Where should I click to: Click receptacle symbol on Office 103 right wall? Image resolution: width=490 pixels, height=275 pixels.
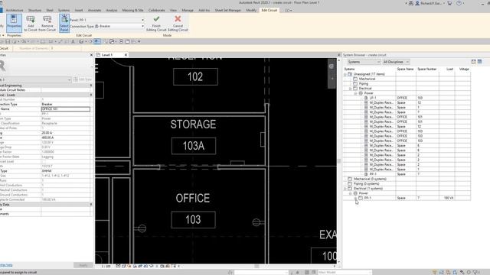pos(256,222)
